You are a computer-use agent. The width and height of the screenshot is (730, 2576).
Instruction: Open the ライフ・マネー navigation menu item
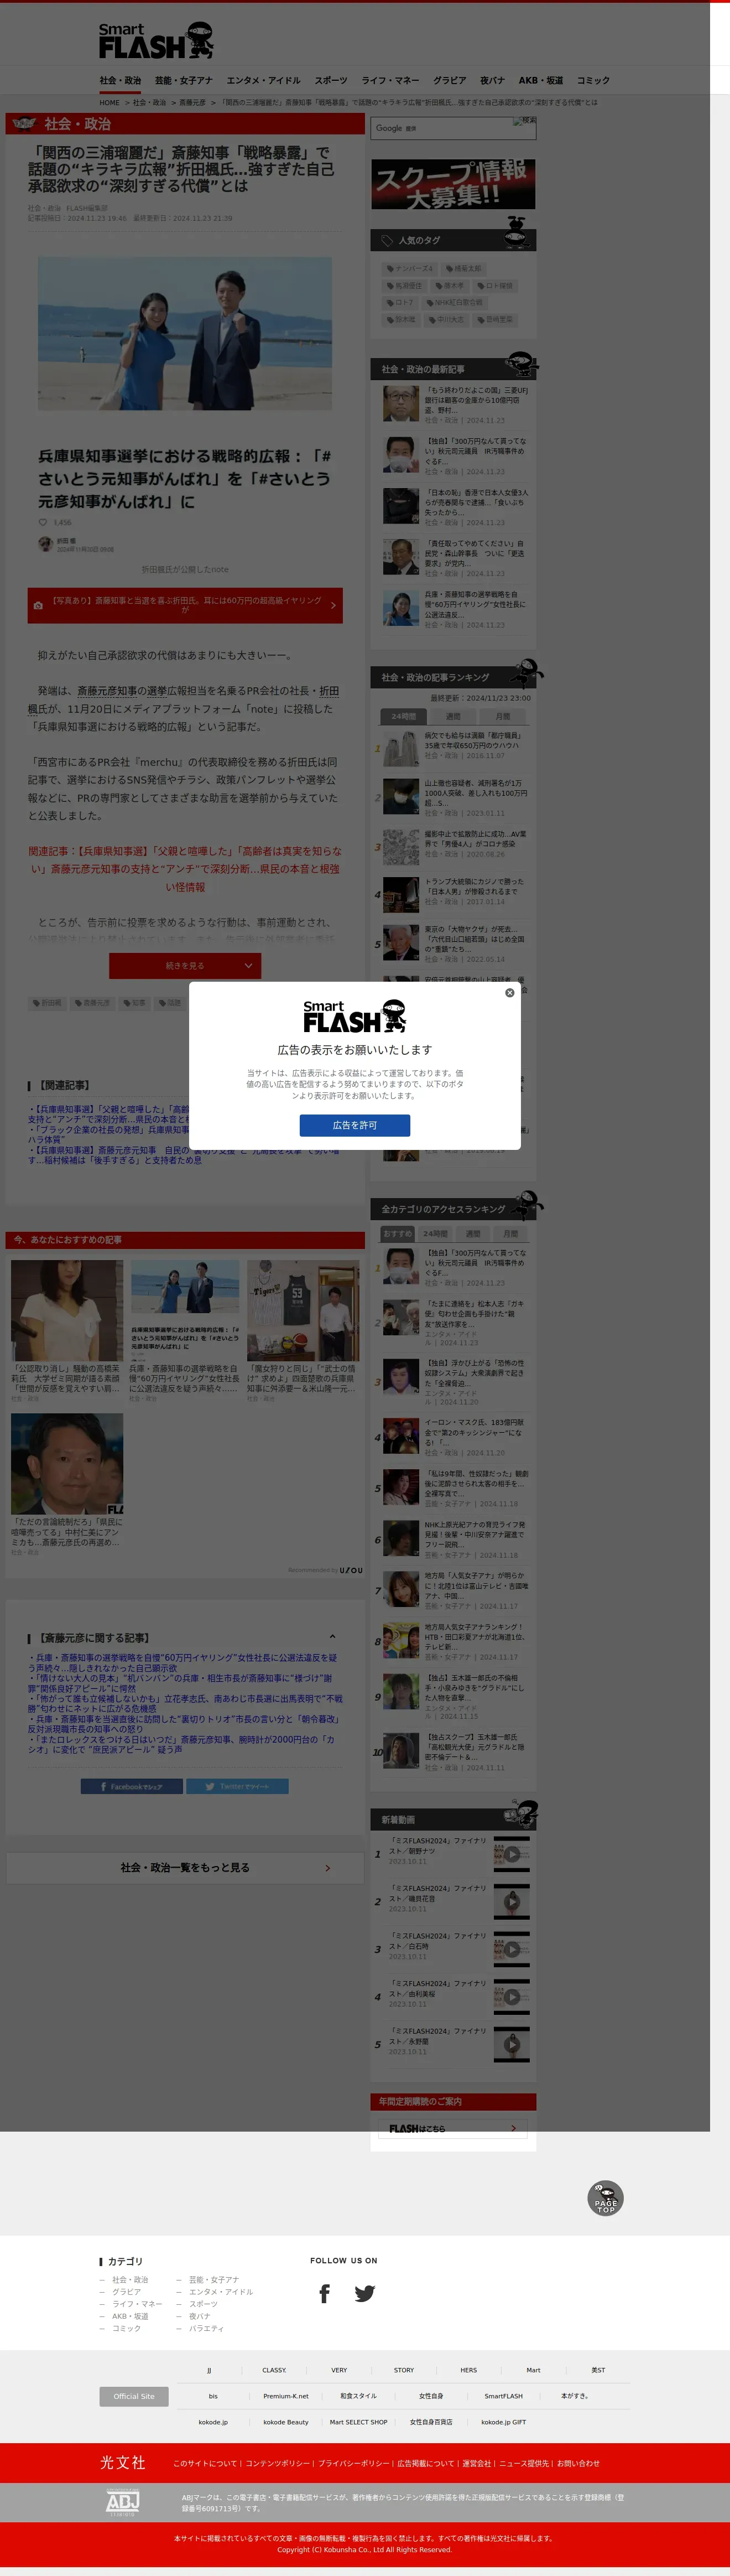click(390, 80)
